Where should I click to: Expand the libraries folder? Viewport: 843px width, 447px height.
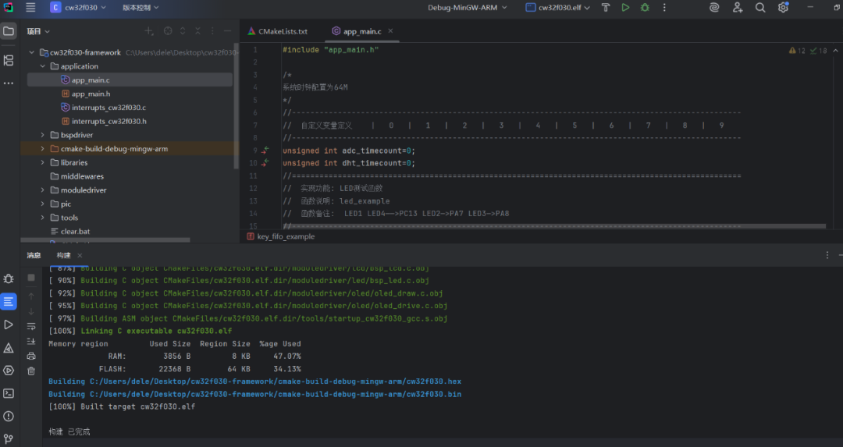42,162
